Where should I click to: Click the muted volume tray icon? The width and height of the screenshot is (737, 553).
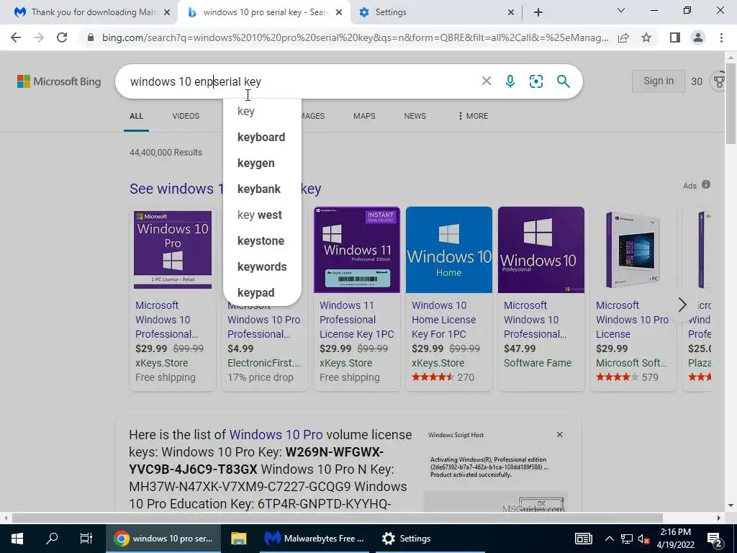click(x=643, y=539)
